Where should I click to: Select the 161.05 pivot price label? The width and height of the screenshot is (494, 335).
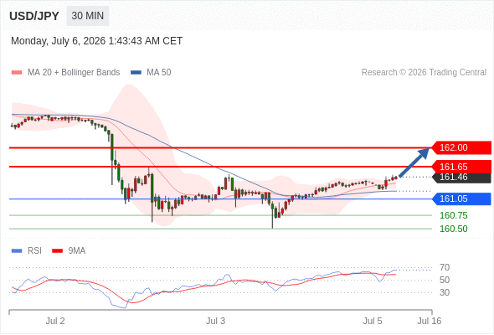click(x=461, y=198)
